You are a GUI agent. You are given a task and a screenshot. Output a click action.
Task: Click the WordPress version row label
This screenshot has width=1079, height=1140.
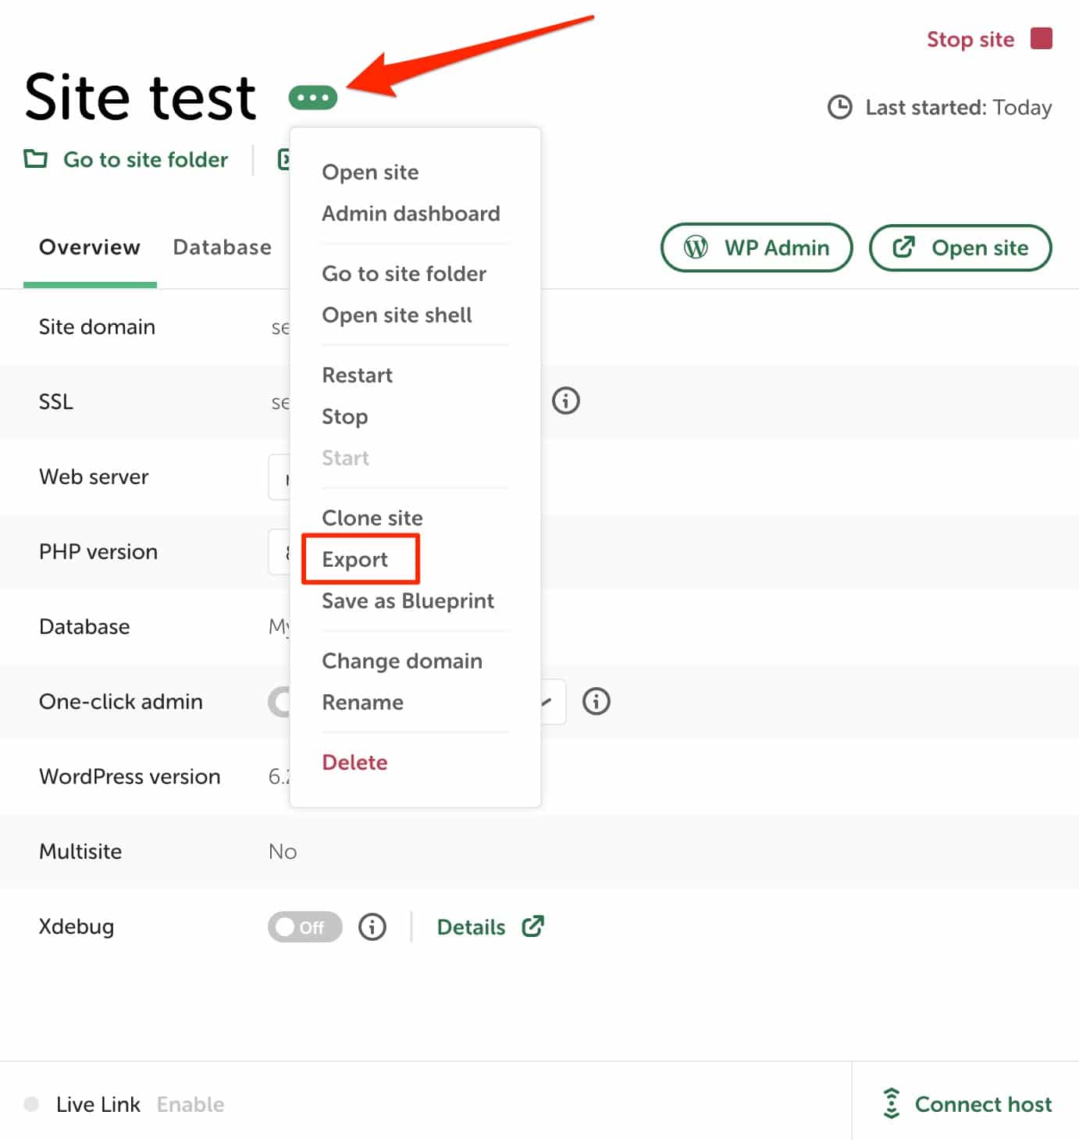(x=130, y=776)
